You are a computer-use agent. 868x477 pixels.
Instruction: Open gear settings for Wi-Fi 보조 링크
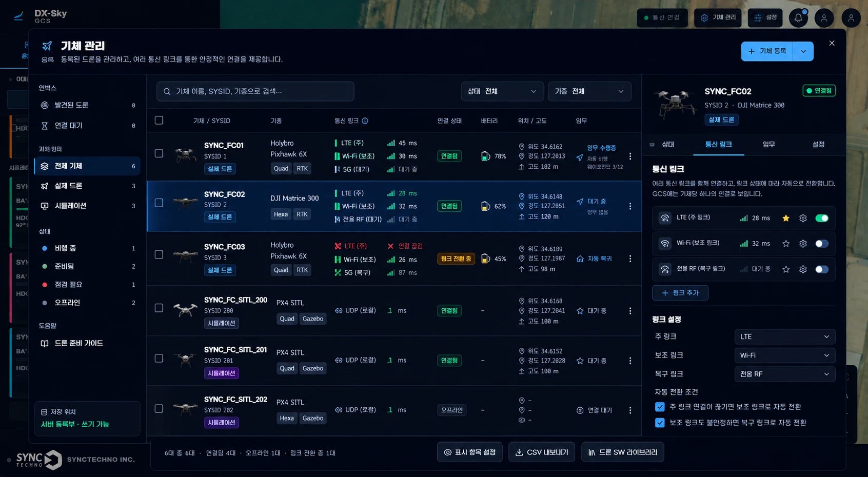[803, 244]
